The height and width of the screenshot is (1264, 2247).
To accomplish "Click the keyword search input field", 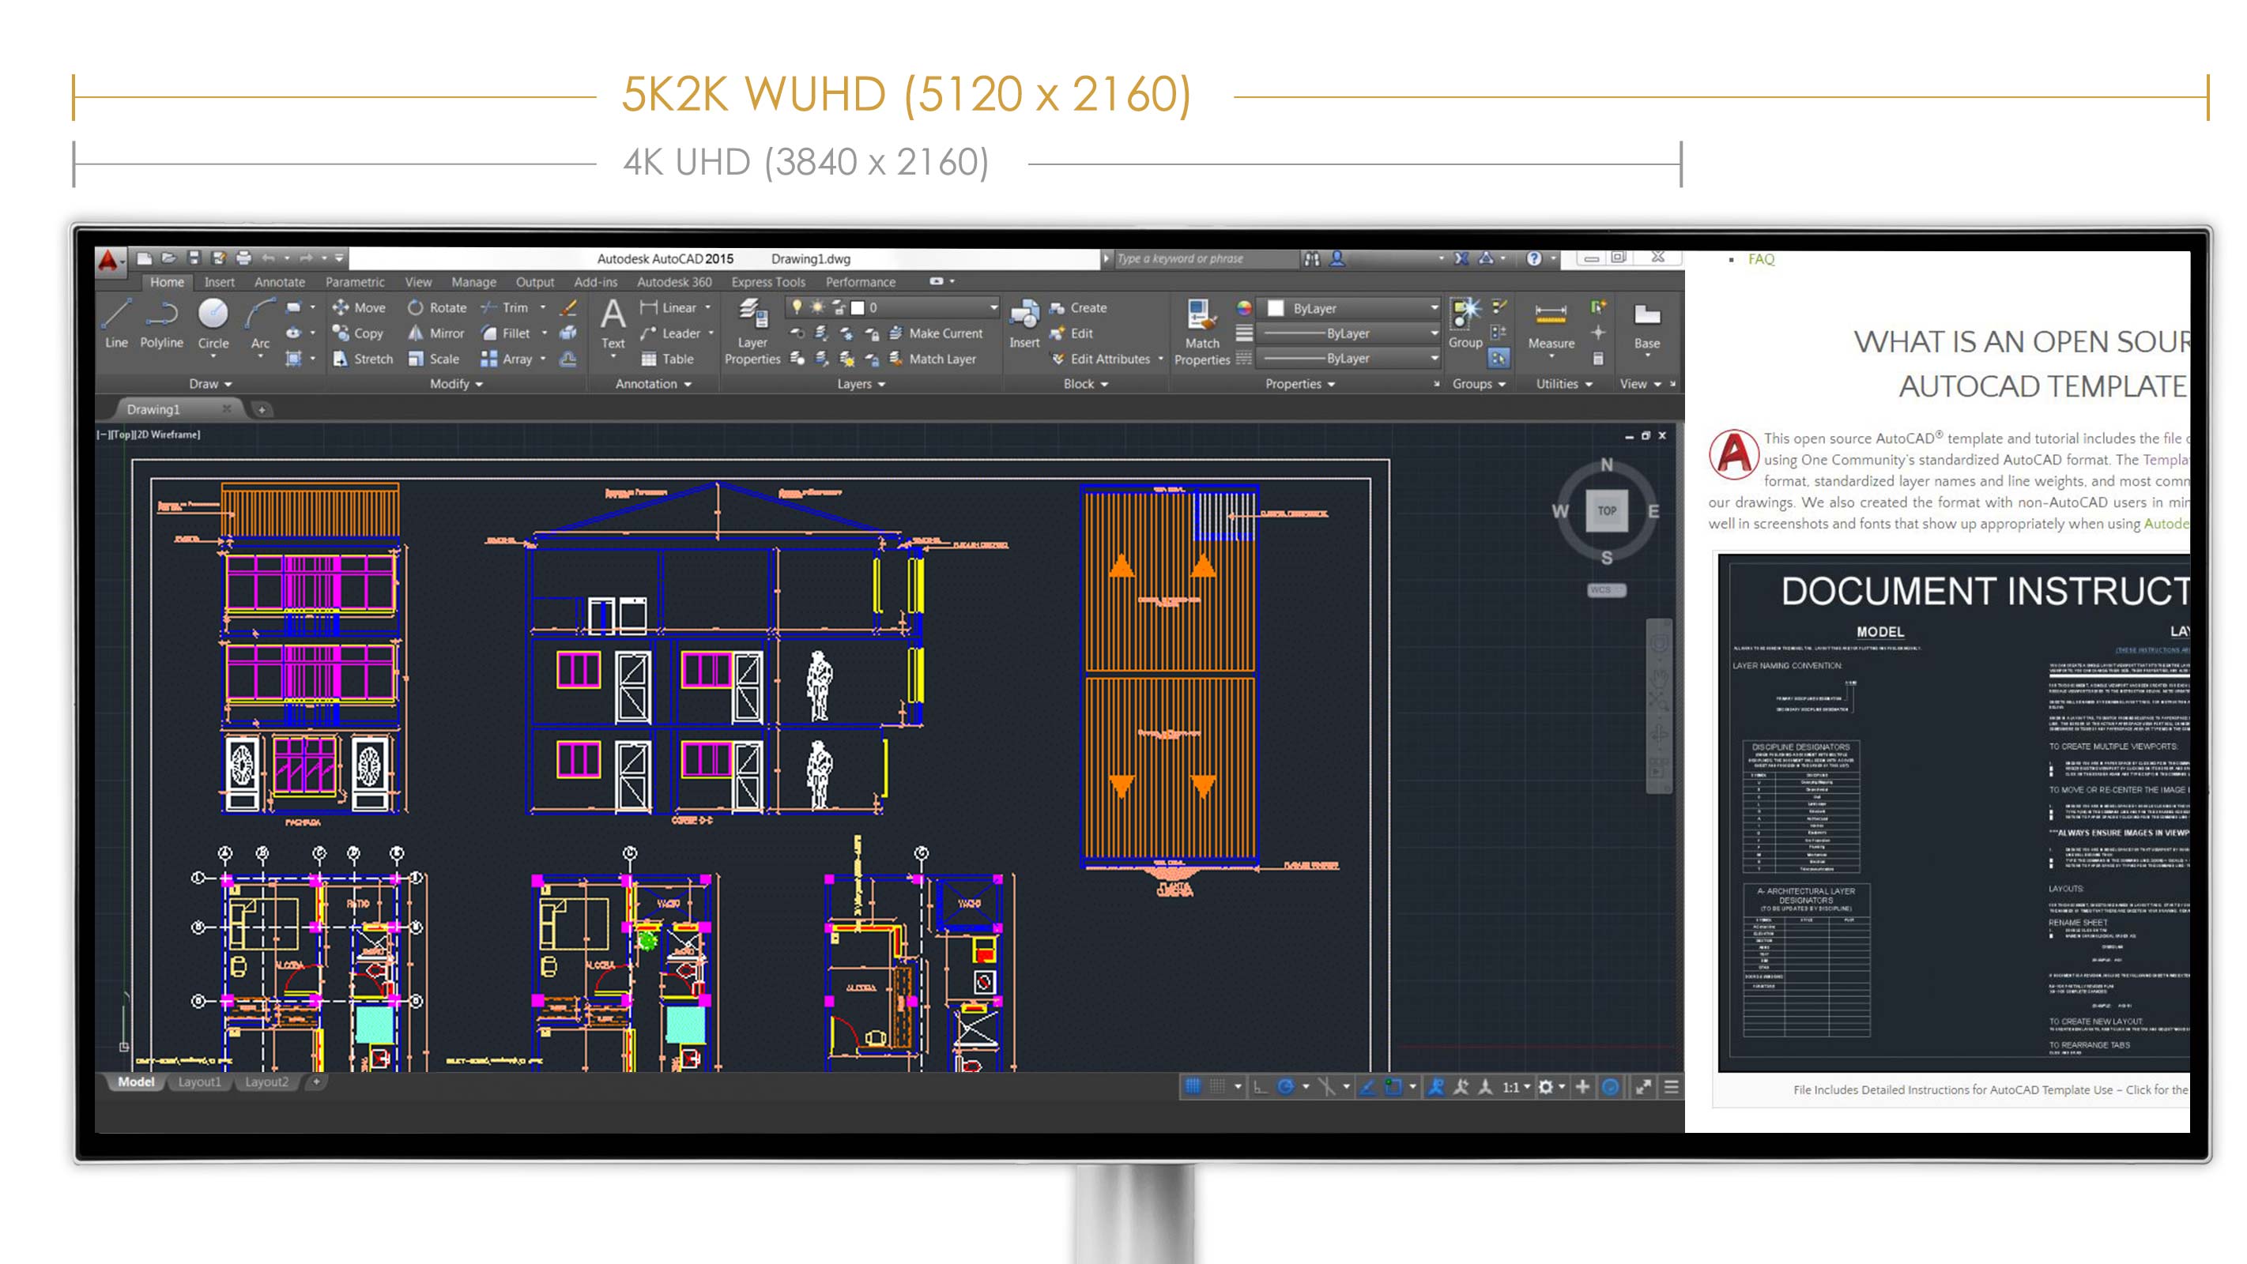I will pyautogui.click(x=1205, y=258).
